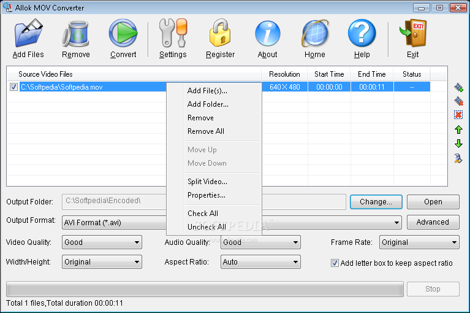Visit Home via the globe icon
This screenshot has width=470, height=313.
point(315,33)
